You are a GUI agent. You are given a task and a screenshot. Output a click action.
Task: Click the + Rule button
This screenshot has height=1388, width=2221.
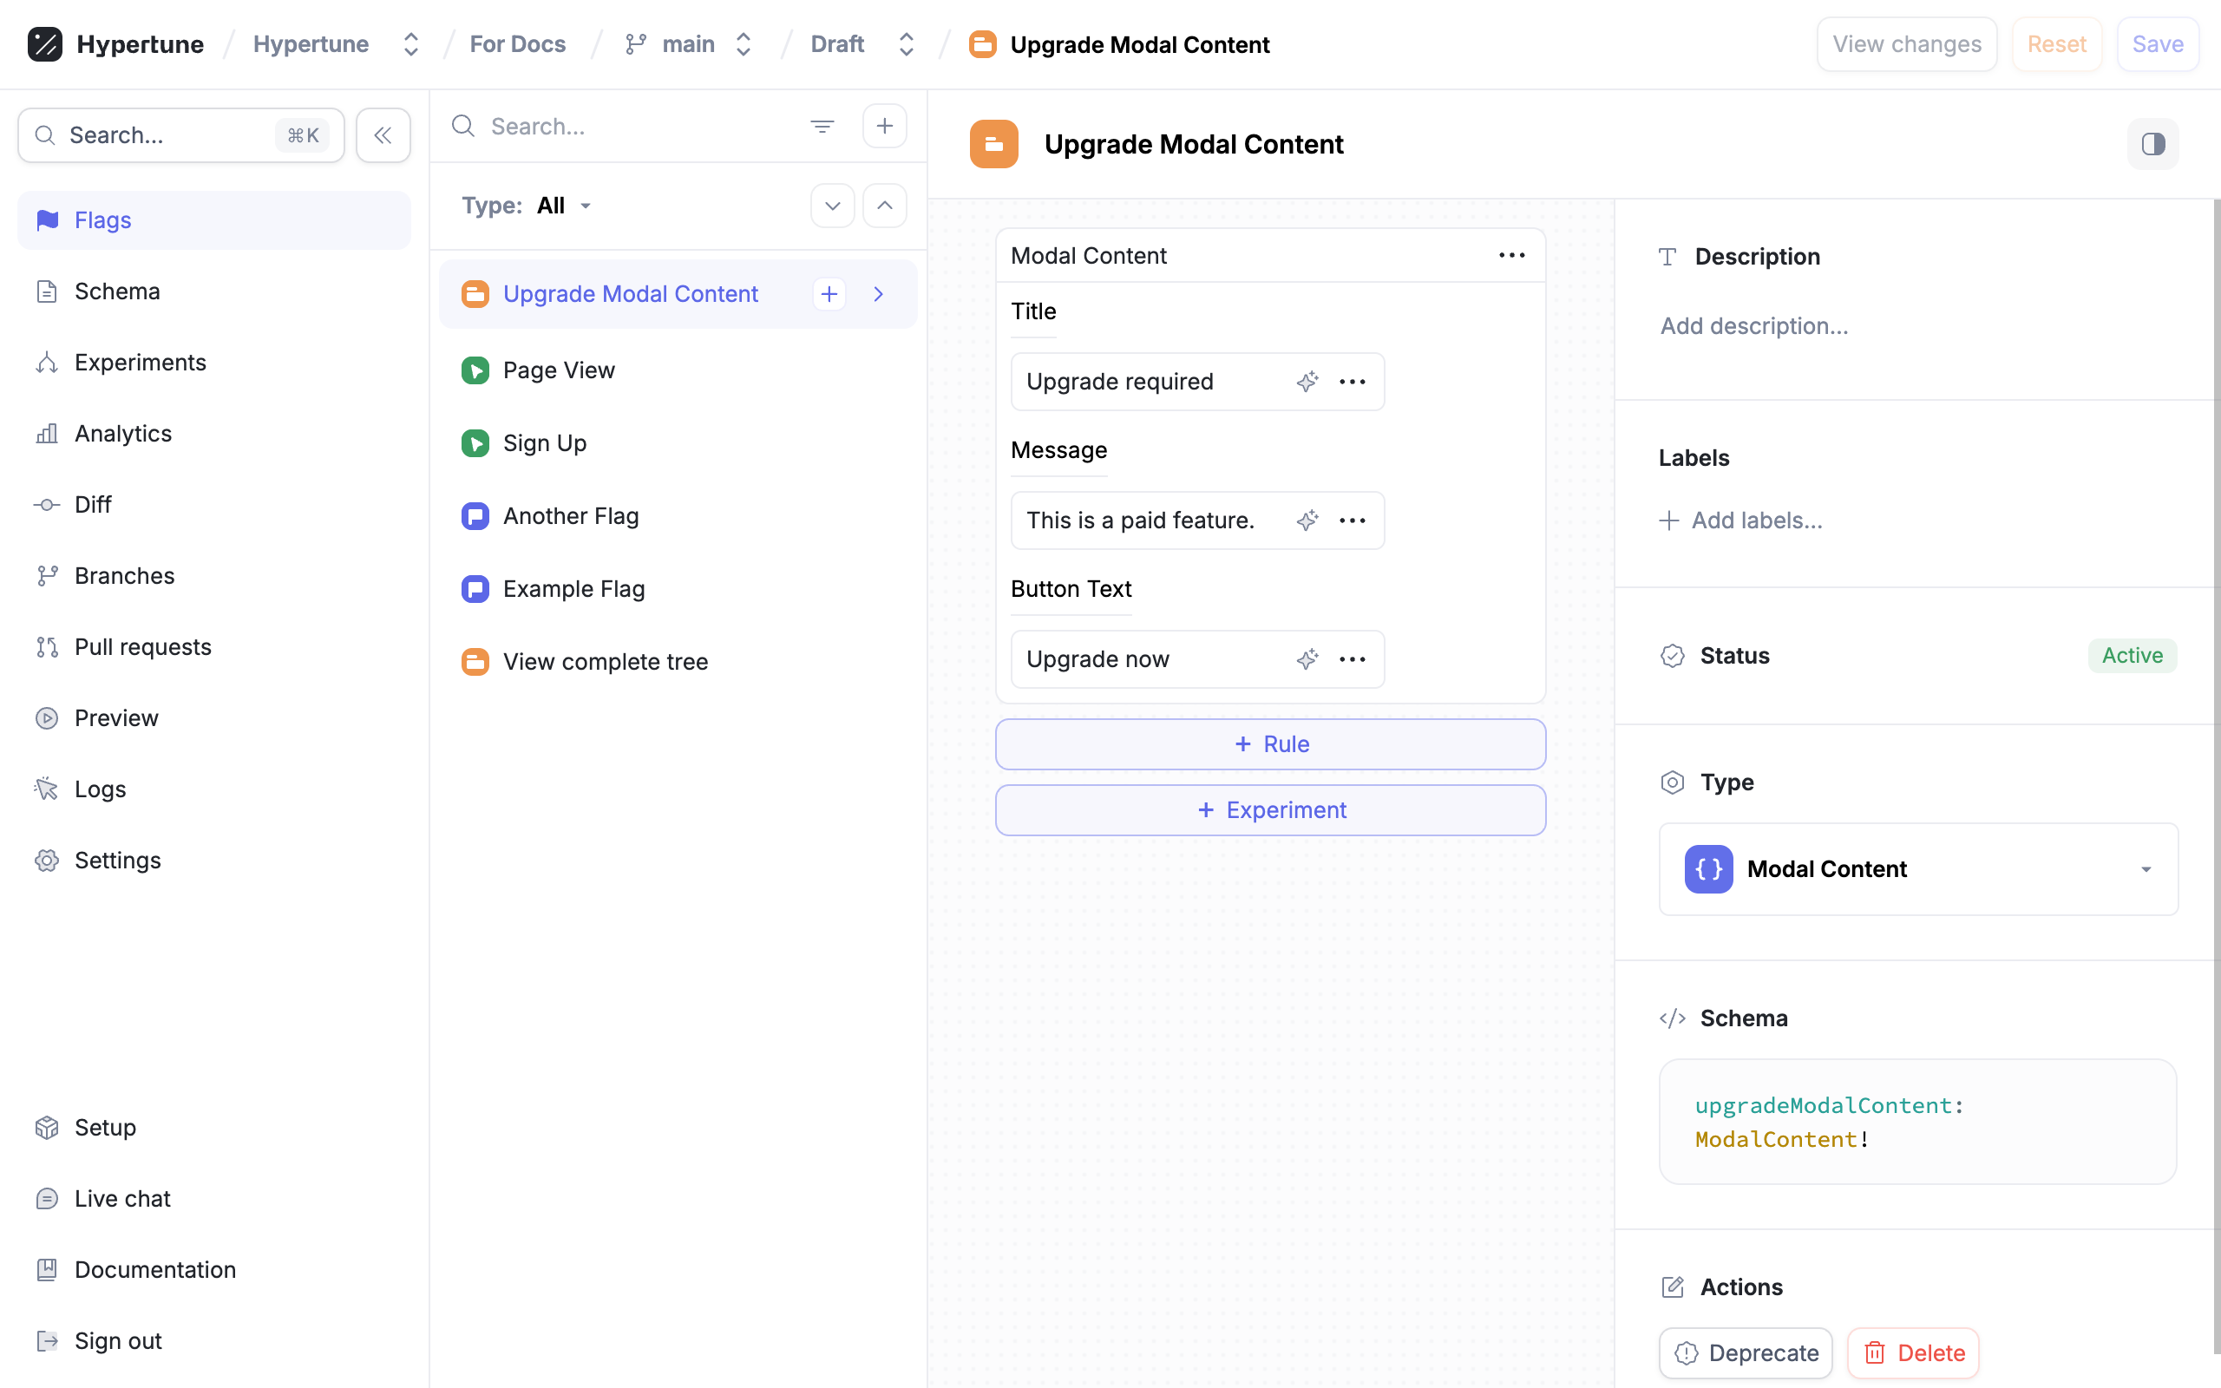(x=1270, y=743)
